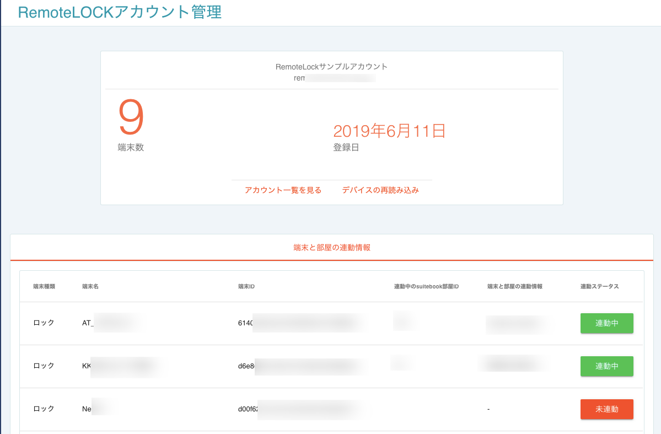Viewport: 661px width, 434px height.
Task: Click the large 9 device count
Action: [x=131, y=117]
